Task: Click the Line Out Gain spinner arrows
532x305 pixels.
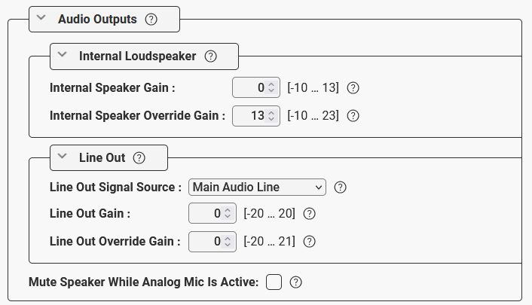Action: point(228,214)
